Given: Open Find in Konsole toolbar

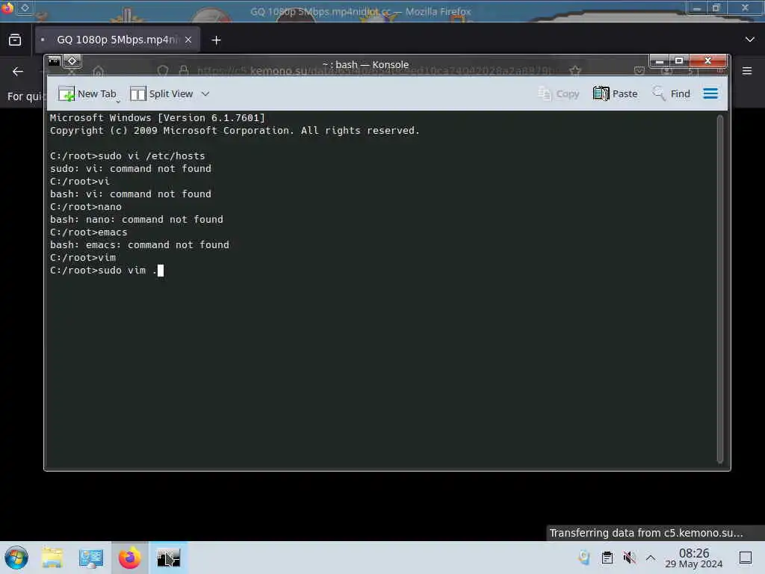Looking at the screenshot, I should tap(672, 93).
